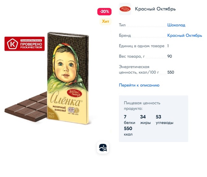Click the 53 углеводы nutrition value

(165, 120)
